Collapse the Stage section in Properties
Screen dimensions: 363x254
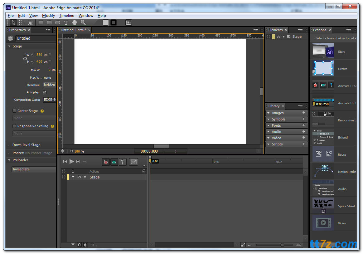point(9,46)
